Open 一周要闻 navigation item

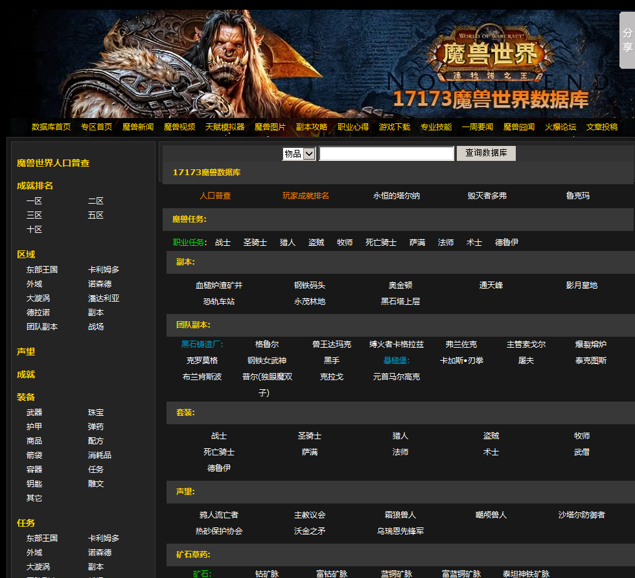click(478, 127)
